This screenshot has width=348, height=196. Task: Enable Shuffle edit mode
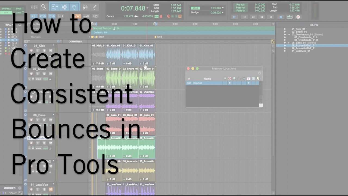point(6,9)
